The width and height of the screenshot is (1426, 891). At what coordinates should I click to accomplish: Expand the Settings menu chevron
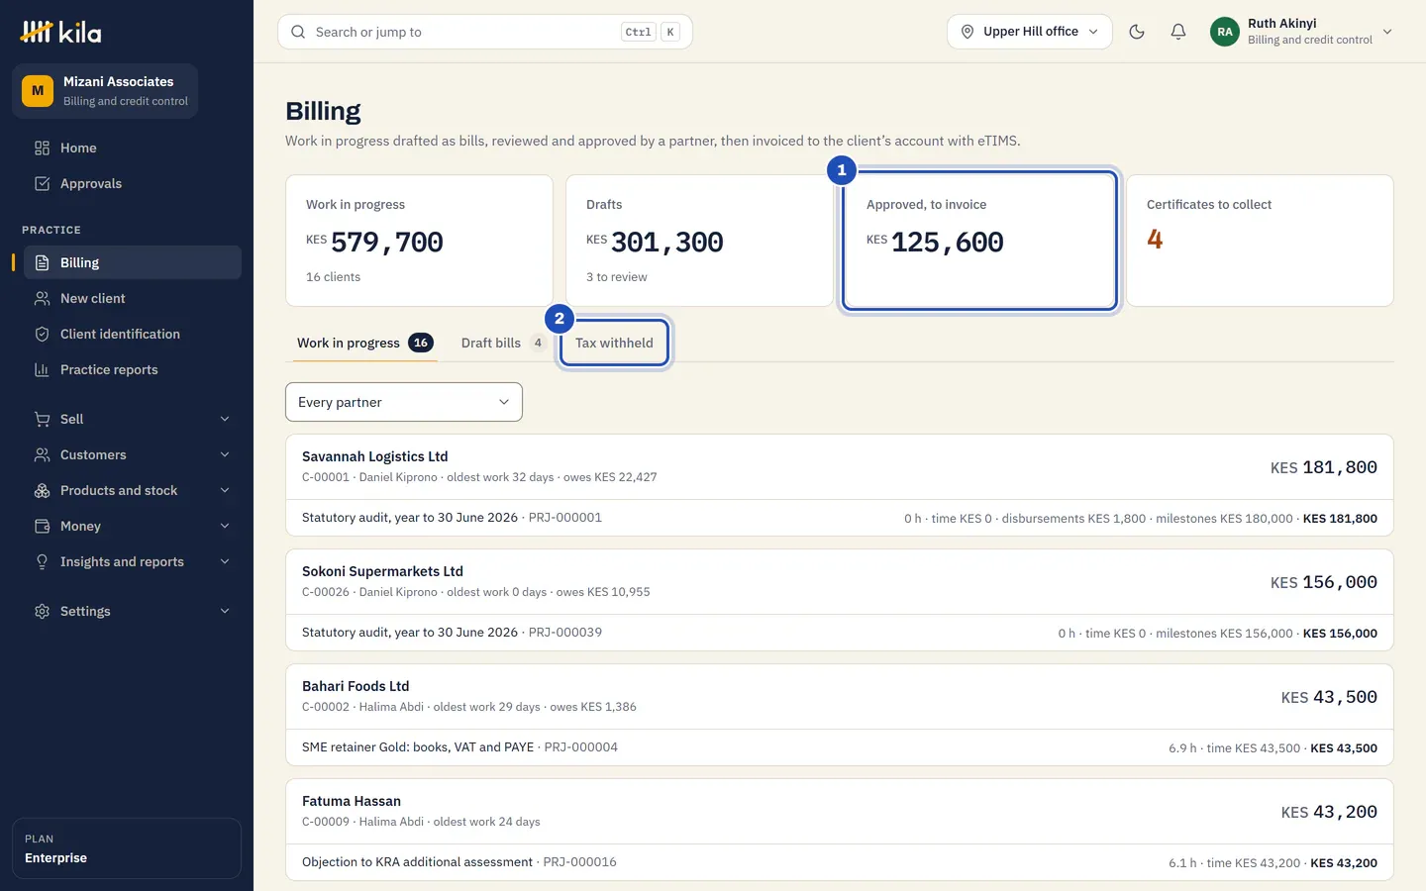(225, 611)
